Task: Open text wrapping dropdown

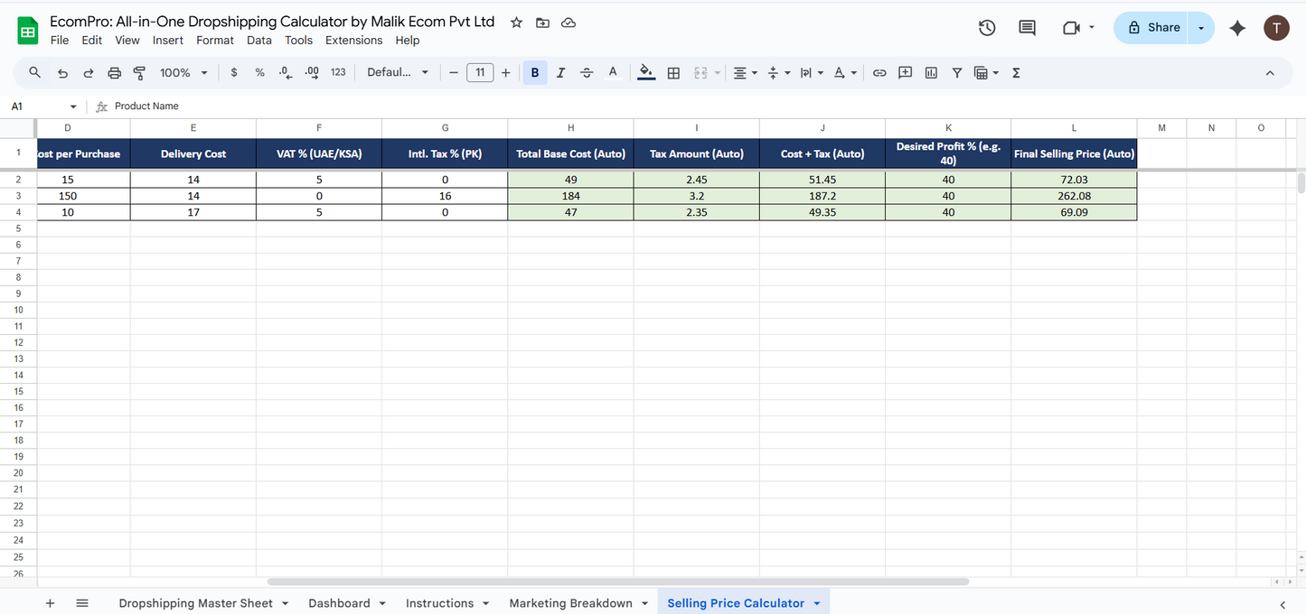Action: (x=812, y=72)
